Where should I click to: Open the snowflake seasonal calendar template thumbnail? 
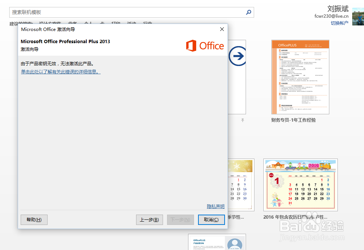click(x=241, y=185)
